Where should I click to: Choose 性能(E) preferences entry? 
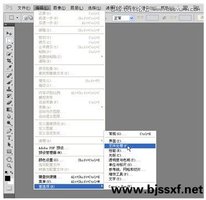pyautogui.click(x=130, y=151)
